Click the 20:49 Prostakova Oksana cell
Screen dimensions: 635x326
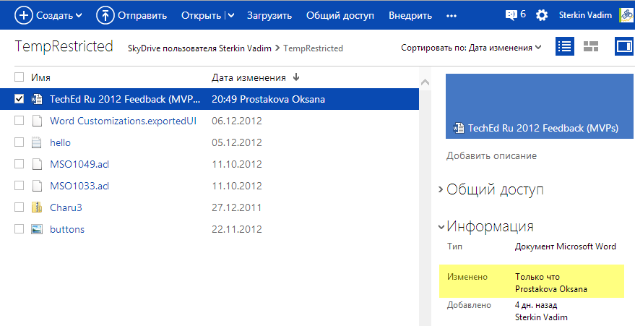268,99
